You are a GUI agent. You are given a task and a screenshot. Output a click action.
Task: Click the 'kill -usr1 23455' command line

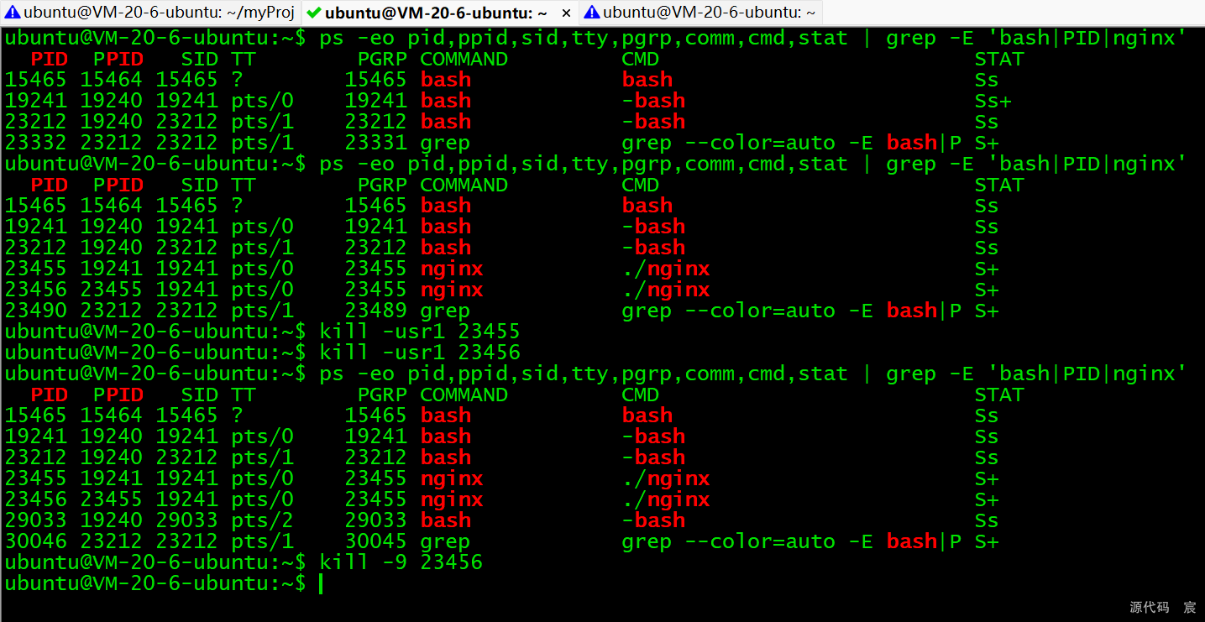[420, 332]
